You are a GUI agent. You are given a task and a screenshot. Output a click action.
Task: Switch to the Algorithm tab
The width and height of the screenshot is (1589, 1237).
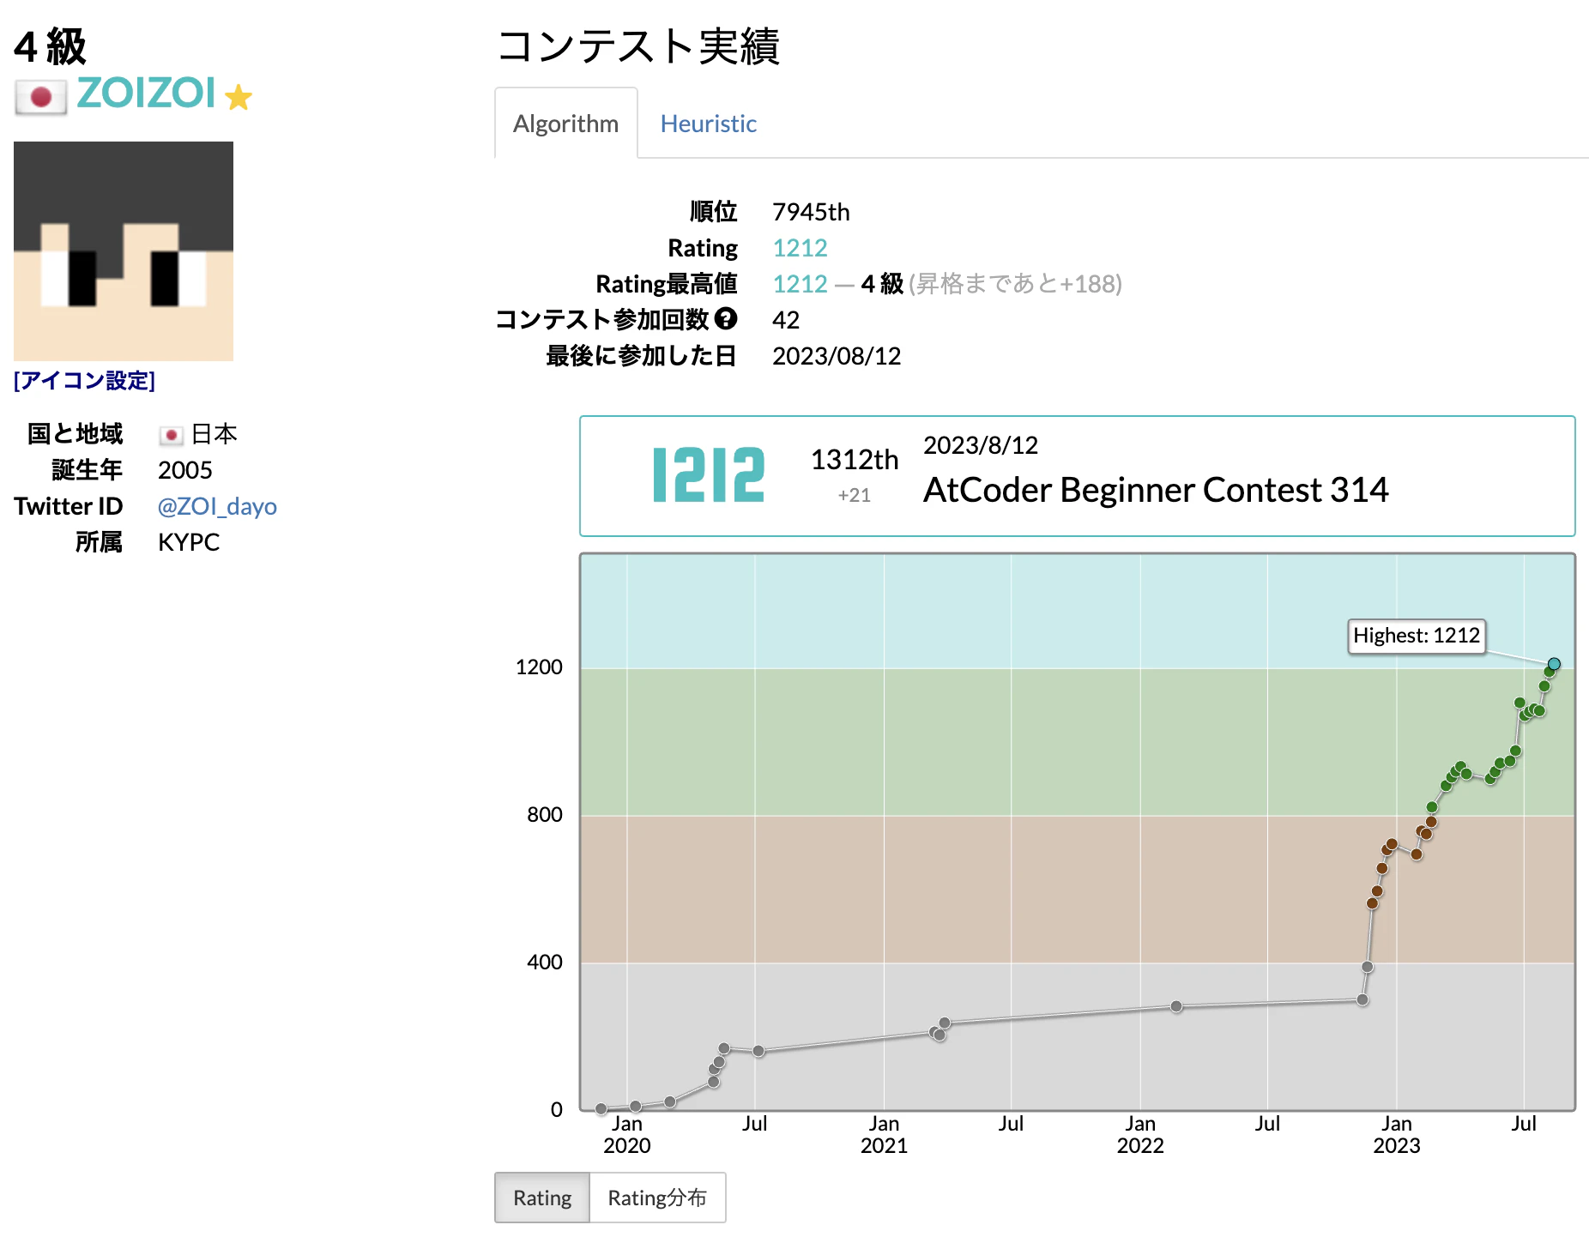coord(565,124)
